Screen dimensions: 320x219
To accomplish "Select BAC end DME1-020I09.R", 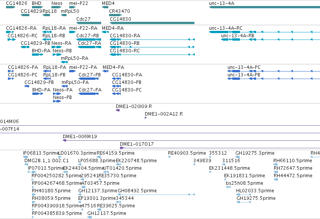I will click(133, 106).
